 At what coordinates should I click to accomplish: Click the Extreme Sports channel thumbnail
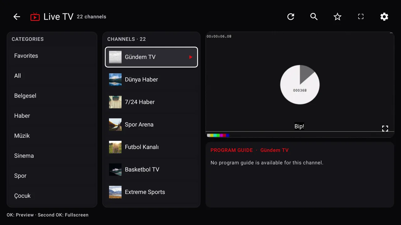click(115, 192)
